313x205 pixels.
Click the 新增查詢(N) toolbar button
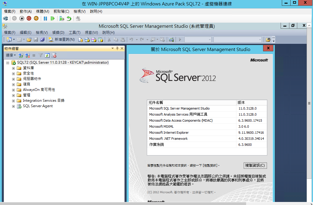[62, 40]
